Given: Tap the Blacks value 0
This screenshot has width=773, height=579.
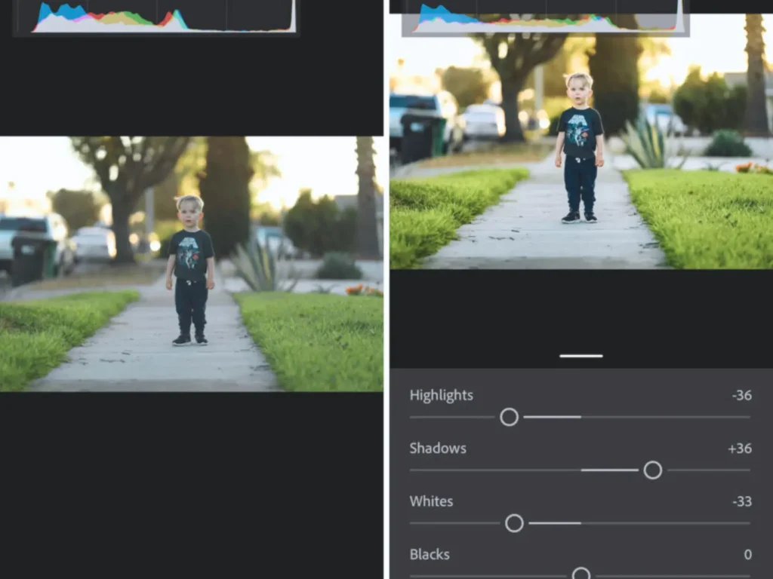Looking at the screenshot, I should pyautogui.click(x=747, y=554).
